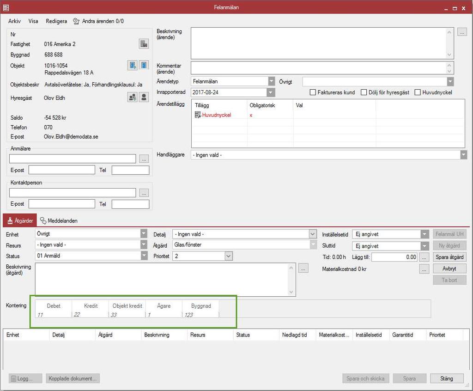Viewport: 473px width, 391px height.
Task: Check the Dölj för hyresgäst option
Action: tap(364, 92)
